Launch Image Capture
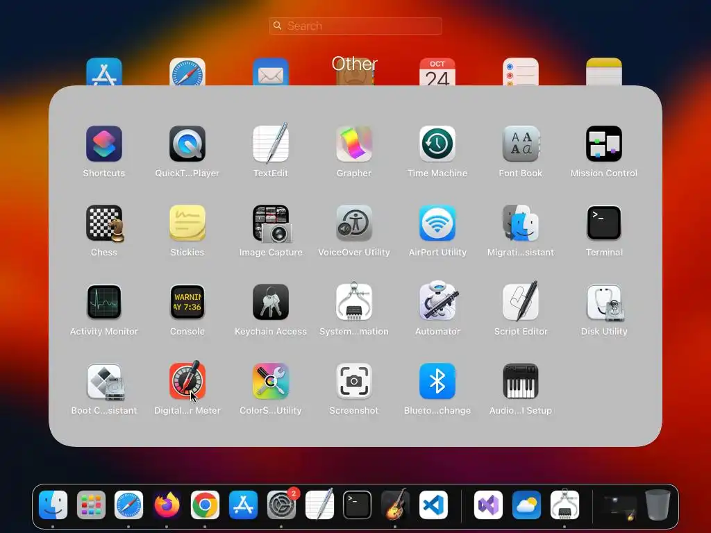711x533 pixels. pyautogui.click(x=271, y=223)
